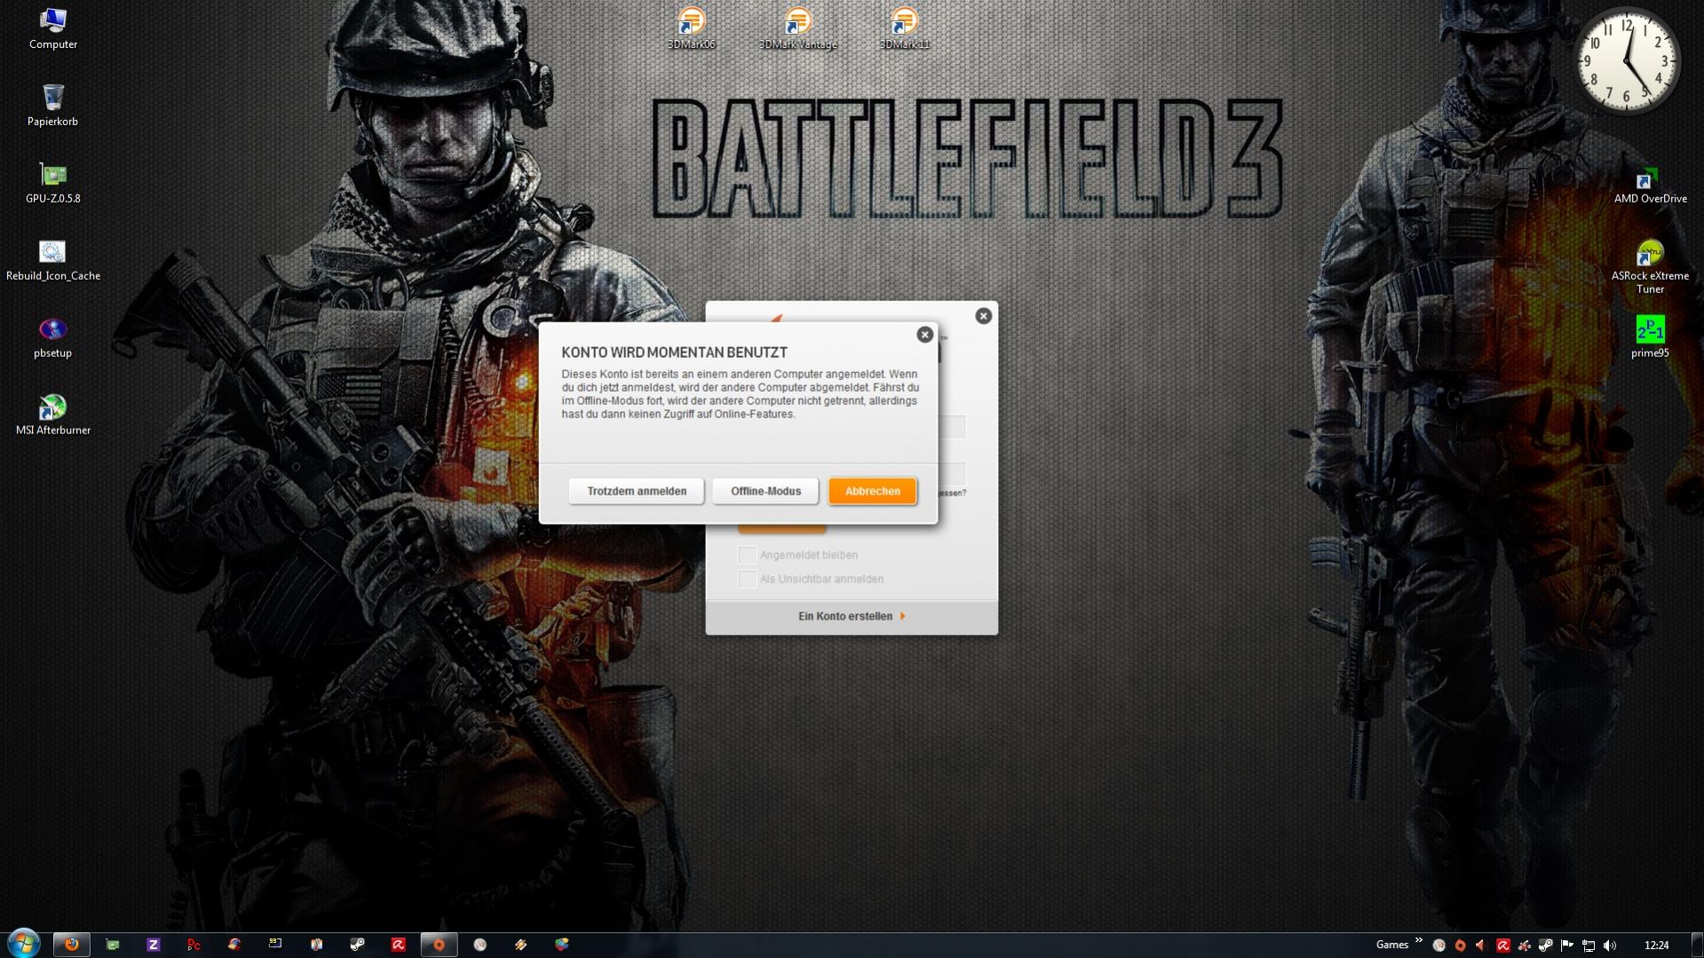
Task: Open the volume speaker tray icon
Action: 1610,946
